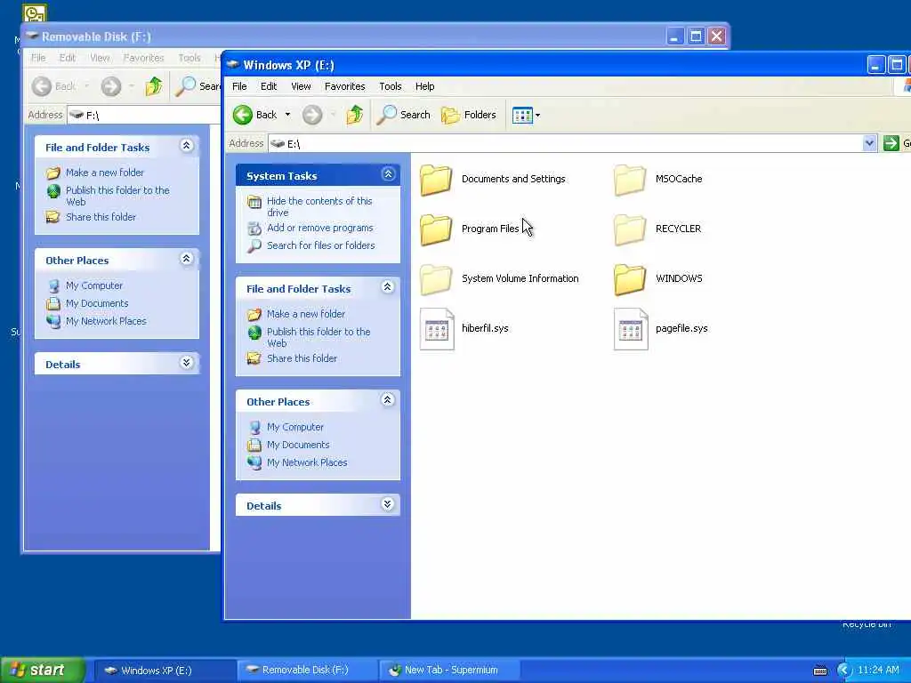
Task: Click Share this folder in E: window
Action: [302, 358]
